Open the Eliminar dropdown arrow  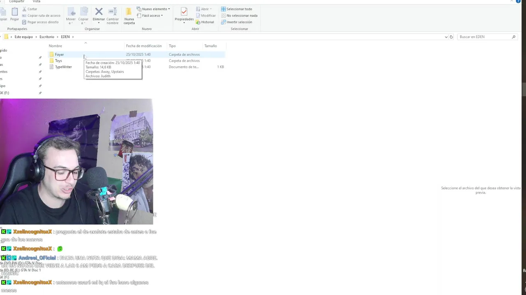point(99,23)
